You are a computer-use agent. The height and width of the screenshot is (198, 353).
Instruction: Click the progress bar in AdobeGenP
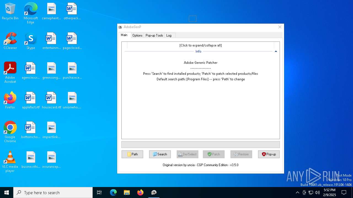point(200,145)
